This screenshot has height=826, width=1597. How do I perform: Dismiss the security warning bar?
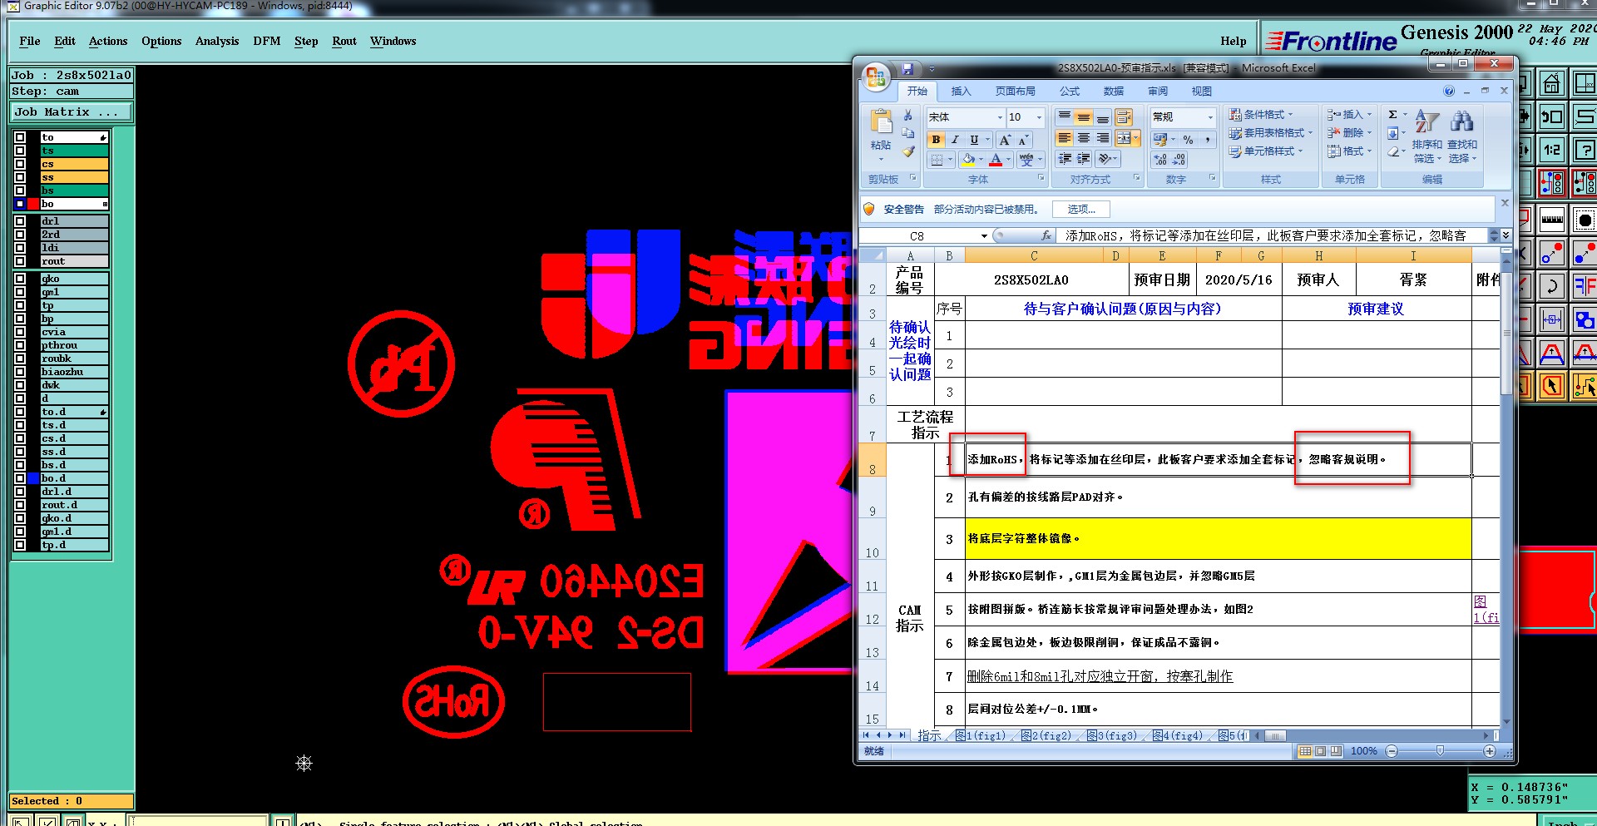(1505, 203)
